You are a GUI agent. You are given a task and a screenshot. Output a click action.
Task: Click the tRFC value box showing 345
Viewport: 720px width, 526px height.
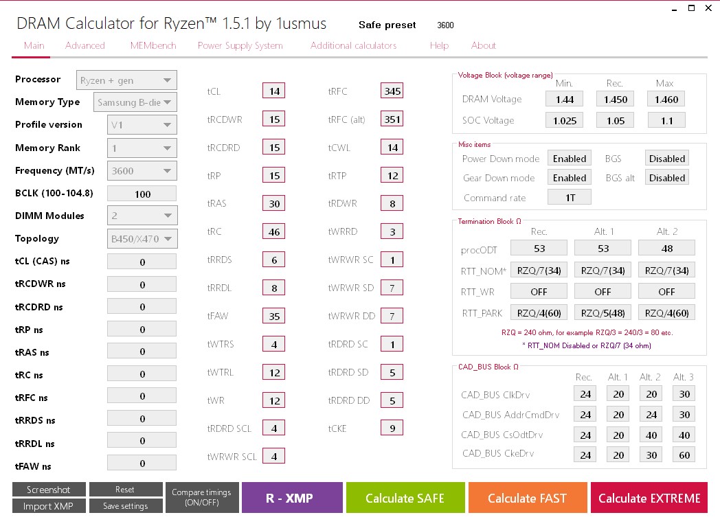392,91
